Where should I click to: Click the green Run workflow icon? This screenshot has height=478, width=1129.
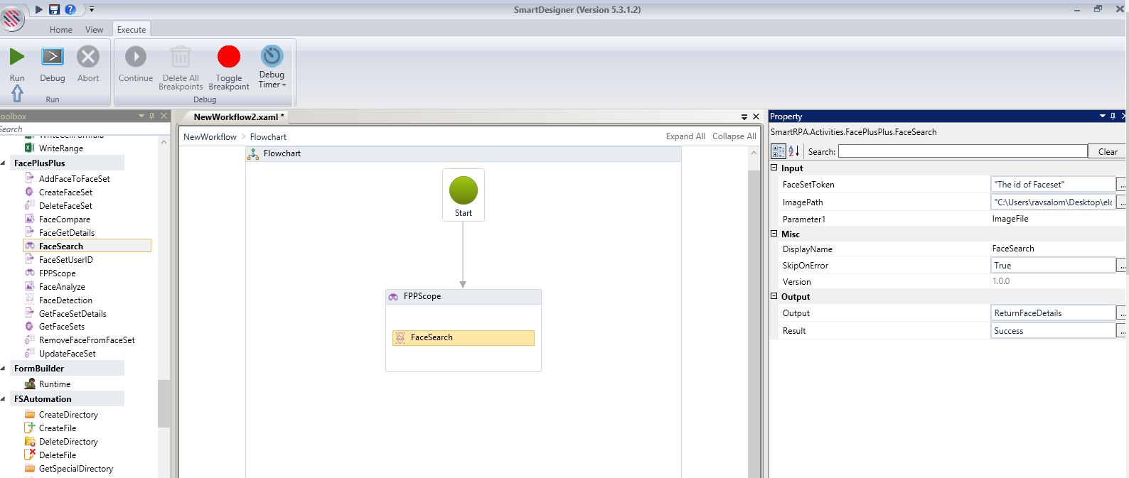coord(17,57)
